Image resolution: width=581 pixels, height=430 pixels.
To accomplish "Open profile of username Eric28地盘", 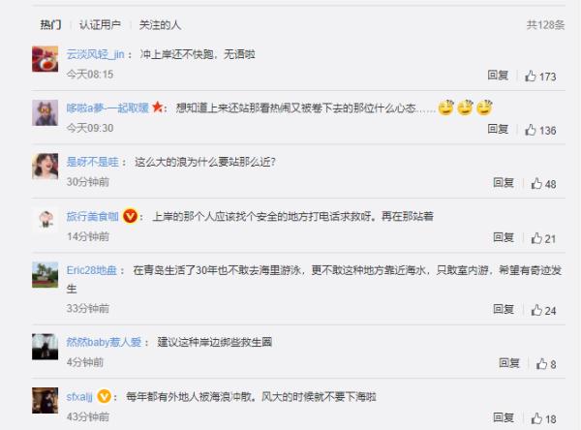I will pyautogui.click(x=92, y=270).
